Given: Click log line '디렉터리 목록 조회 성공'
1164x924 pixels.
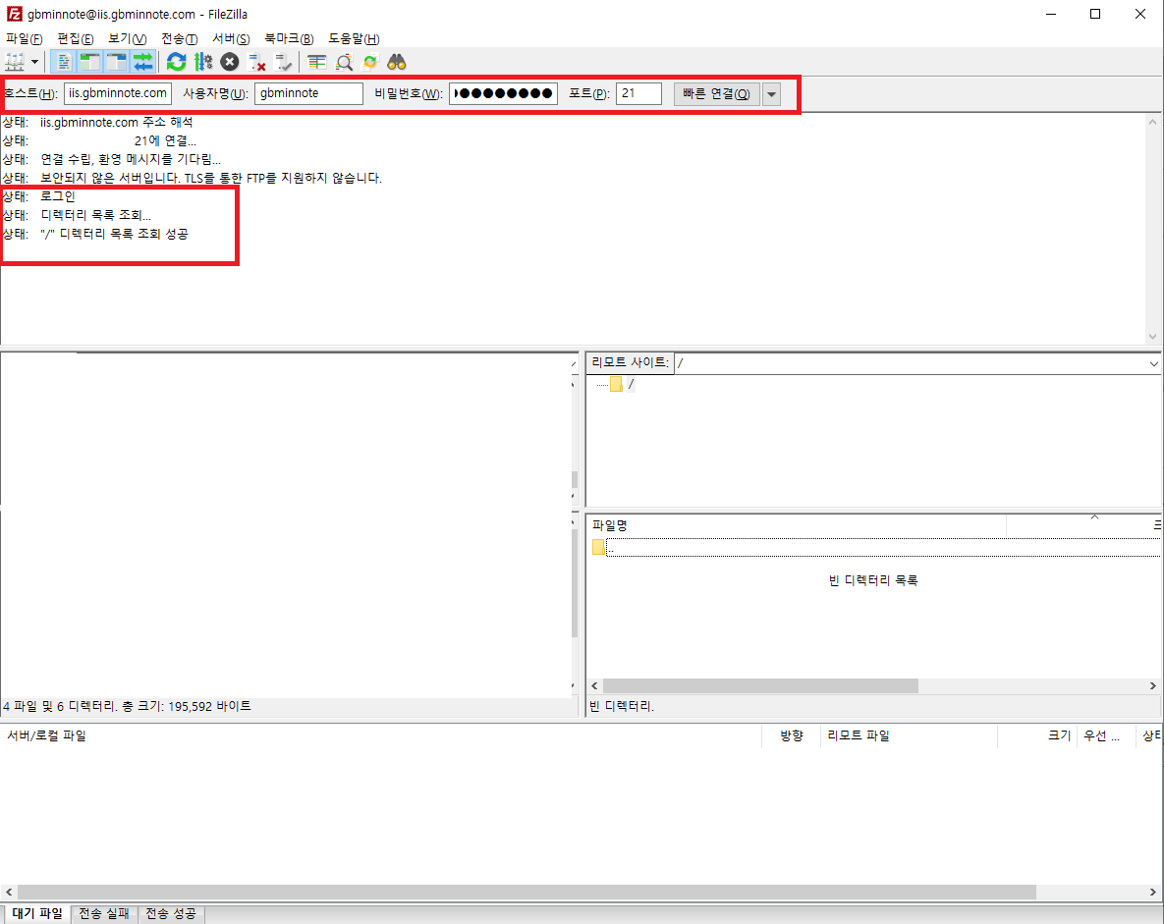Looking at the screenshot, I should click(114, 234).
